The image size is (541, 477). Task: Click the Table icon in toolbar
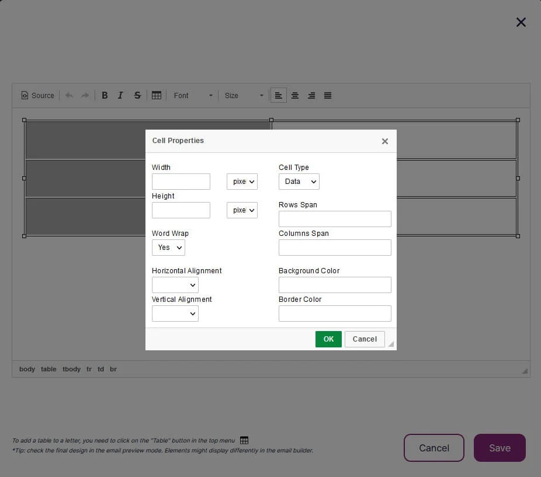tap(157, 96)
